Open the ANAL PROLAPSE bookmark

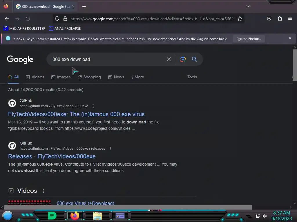(65, 29)
